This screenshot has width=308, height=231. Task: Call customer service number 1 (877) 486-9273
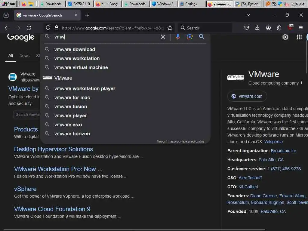[284, 169]
